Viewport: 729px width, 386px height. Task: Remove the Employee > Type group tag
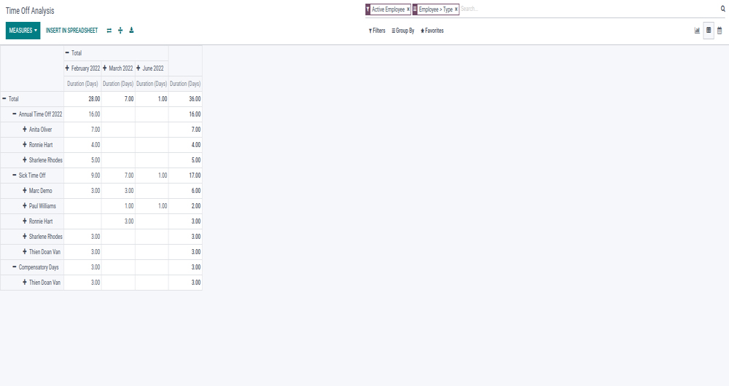pos(456,9)
